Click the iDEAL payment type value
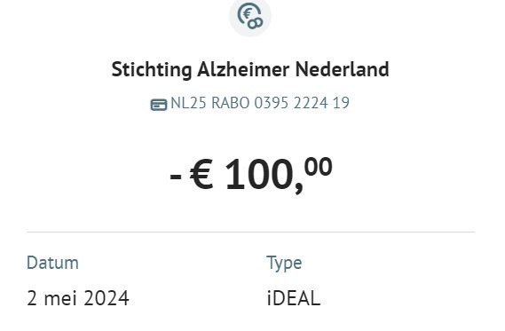 click(294, 298)
